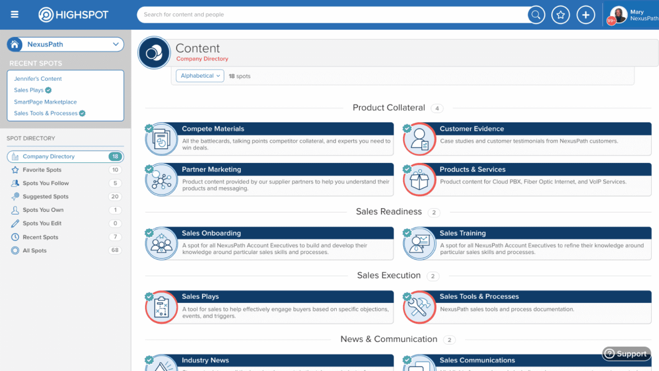
Task: Open the Industry News spot title
Action: [x=206, y=360]
